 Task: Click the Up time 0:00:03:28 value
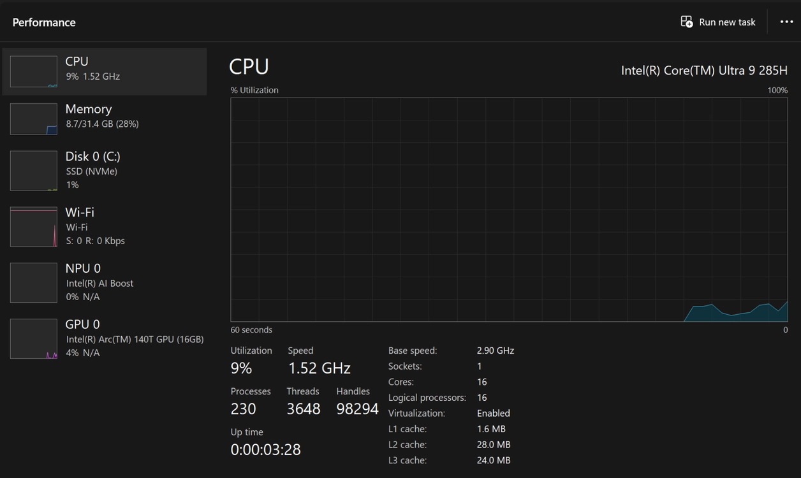tap(265, 449)
